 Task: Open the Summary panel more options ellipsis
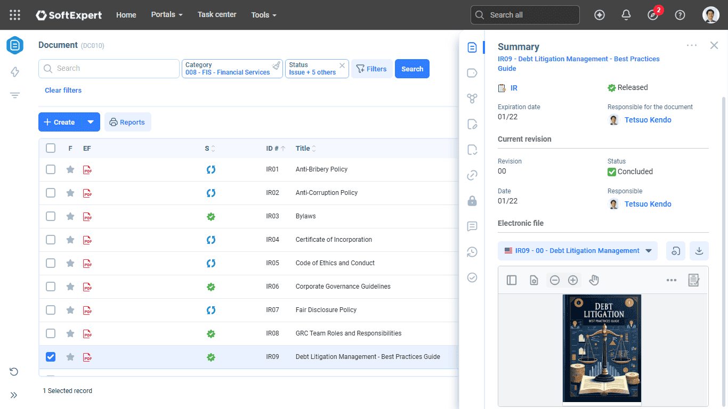[x=692, y=46]
